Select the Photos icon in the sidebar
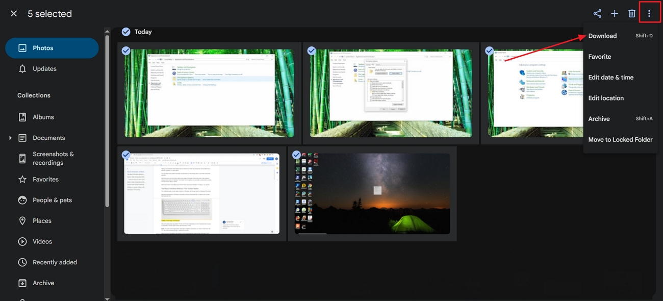Screen dimensions: 663x301 [x=21, y=47]
